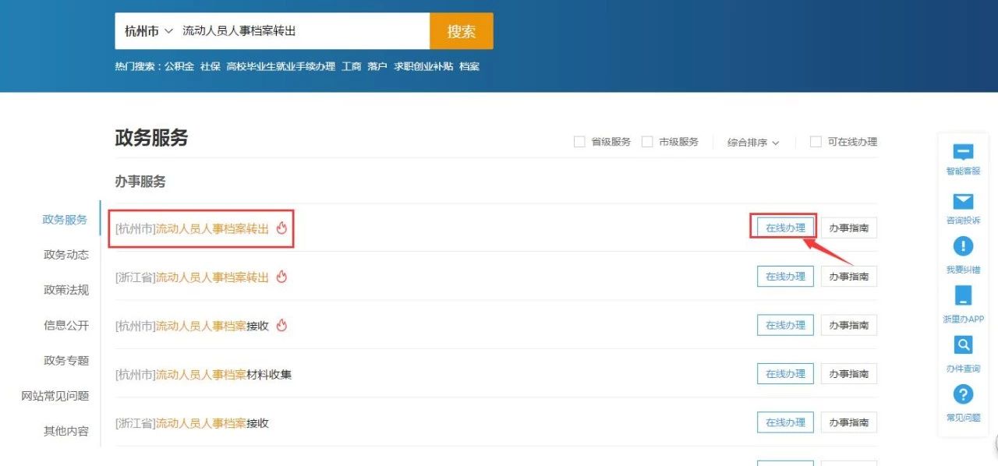
Task: Check the 可在线办理 filter box
Action: [816, 142]
